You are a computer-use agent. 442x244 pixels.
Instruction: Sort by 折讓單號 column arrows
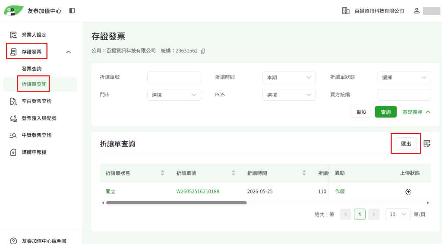click(x=233, y=173)
